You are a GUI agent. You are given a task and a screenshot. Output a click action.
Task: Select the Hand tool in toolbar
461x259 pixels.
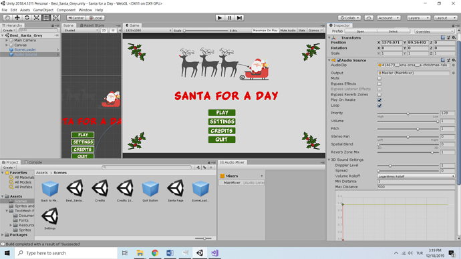pyautogui.click(x=7, y=18)
